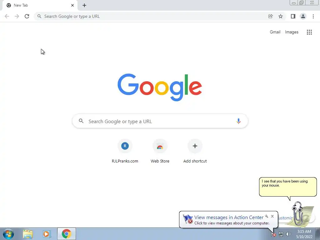320x240 pixels.
Task: Click Add shortcut button
Action: (x=195, y=151)
